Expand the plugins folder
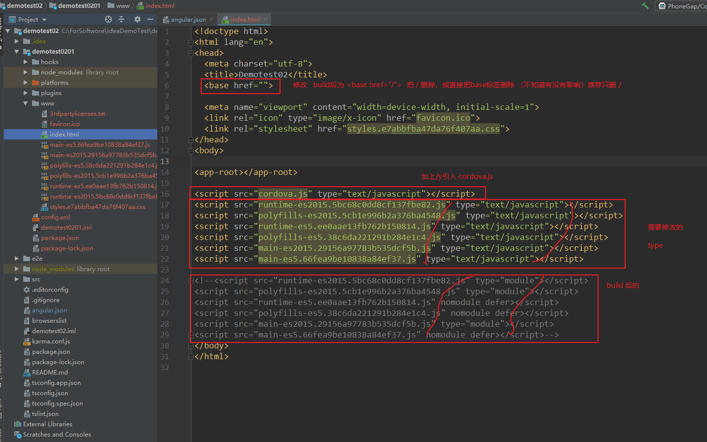The width and height of the screenshot is (707, 442). pyautogui.click(x=26, y=93)
